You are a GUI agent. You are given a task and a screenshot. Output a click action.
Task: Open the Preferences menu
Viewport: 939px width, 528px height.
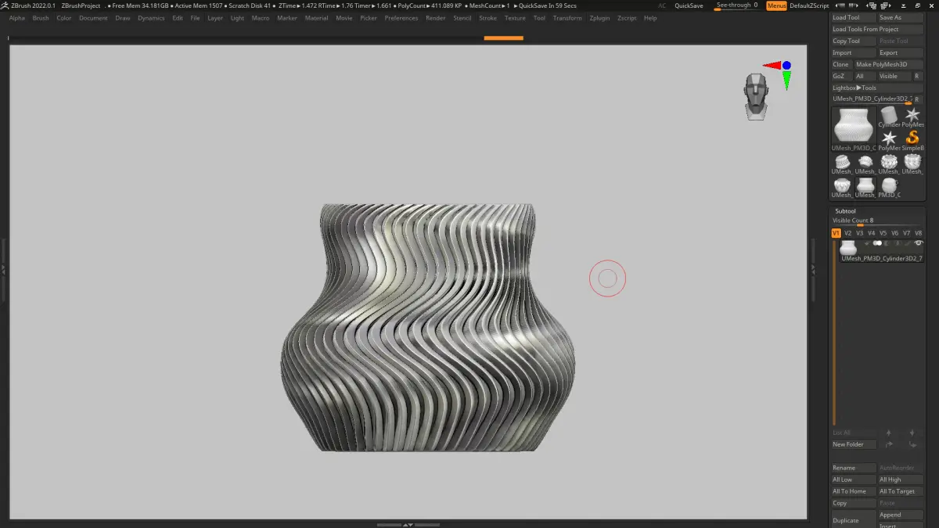pyautogui.click(x=401, y=18)
